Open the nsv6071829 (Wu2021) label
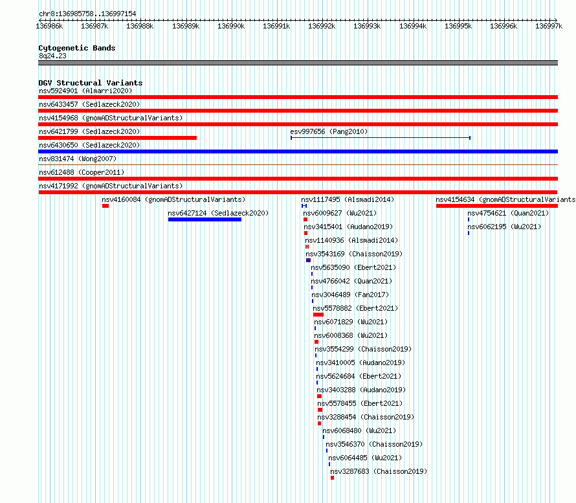 [x=351, y=322]
